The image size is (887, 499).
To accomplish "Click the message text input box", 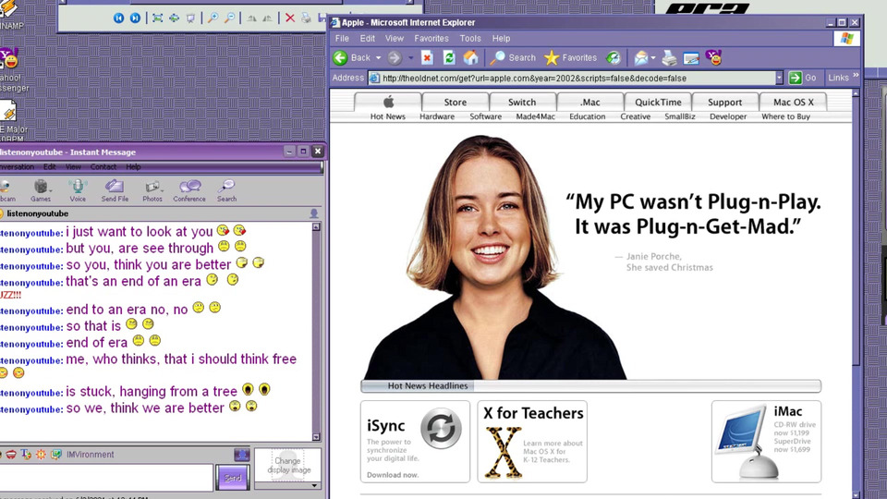I will pyautogui.click(x=105, y=478).
